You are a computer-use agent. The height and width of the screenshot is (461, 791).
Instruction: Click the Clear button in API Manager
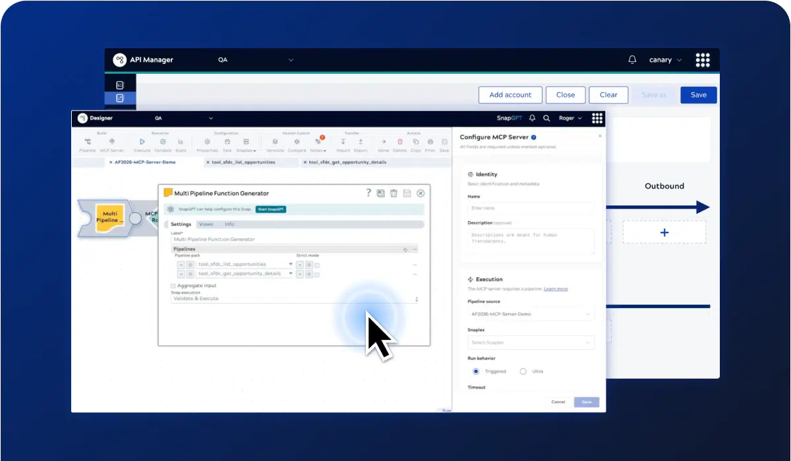[x=608, y=95]
